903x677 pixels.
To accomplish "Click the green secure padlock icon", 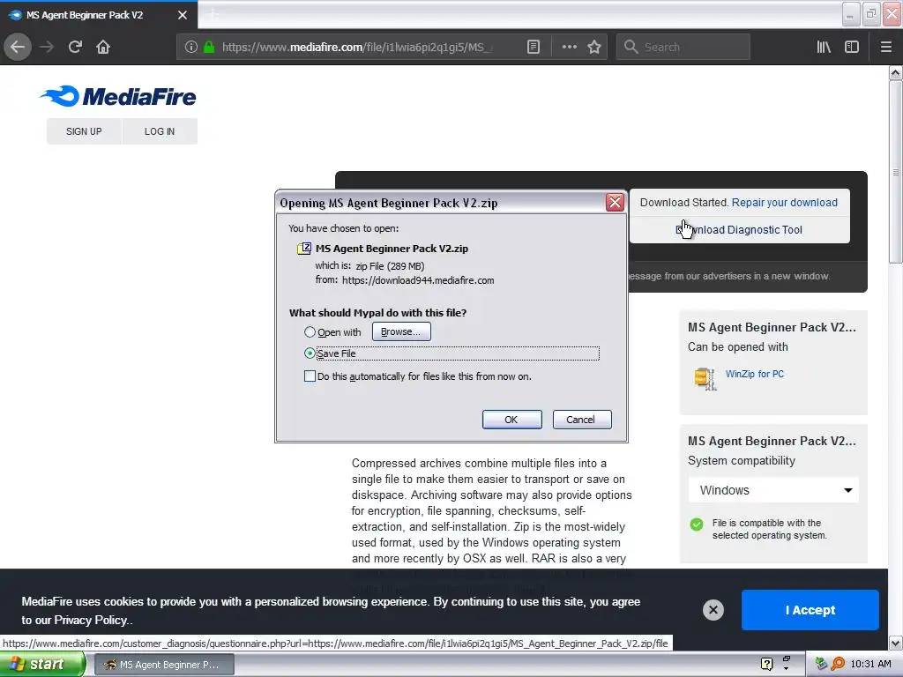I will pyautogui.click(x=209, y=47).
